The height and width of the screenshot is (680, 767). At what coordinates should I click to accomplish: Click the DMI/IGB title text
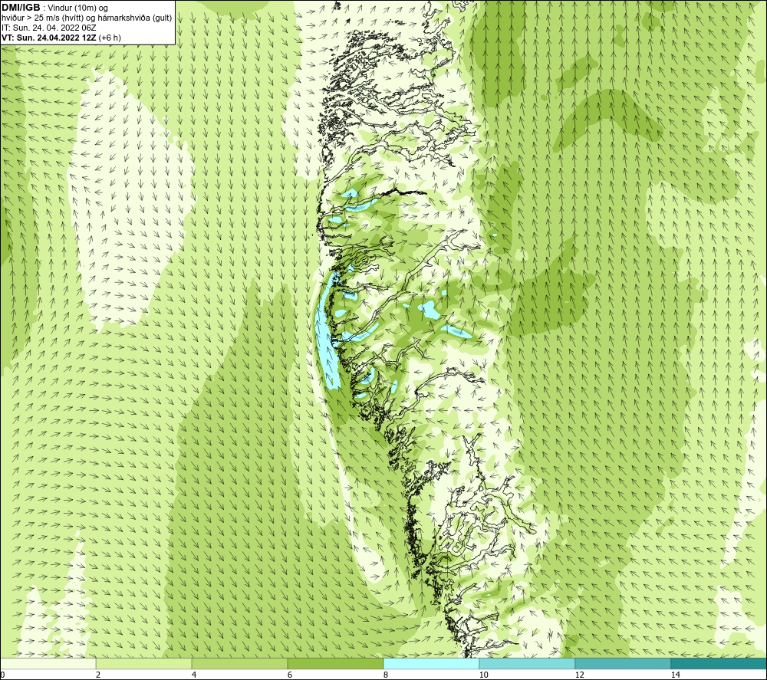click(21, 8)
